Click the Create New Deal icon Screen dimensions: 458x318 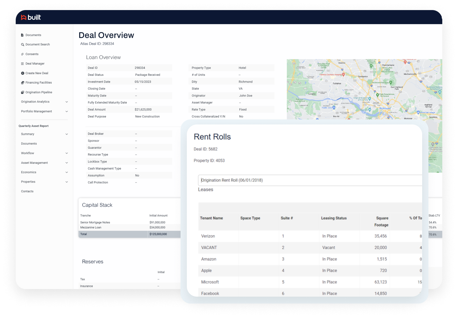[x=22, y=73]
